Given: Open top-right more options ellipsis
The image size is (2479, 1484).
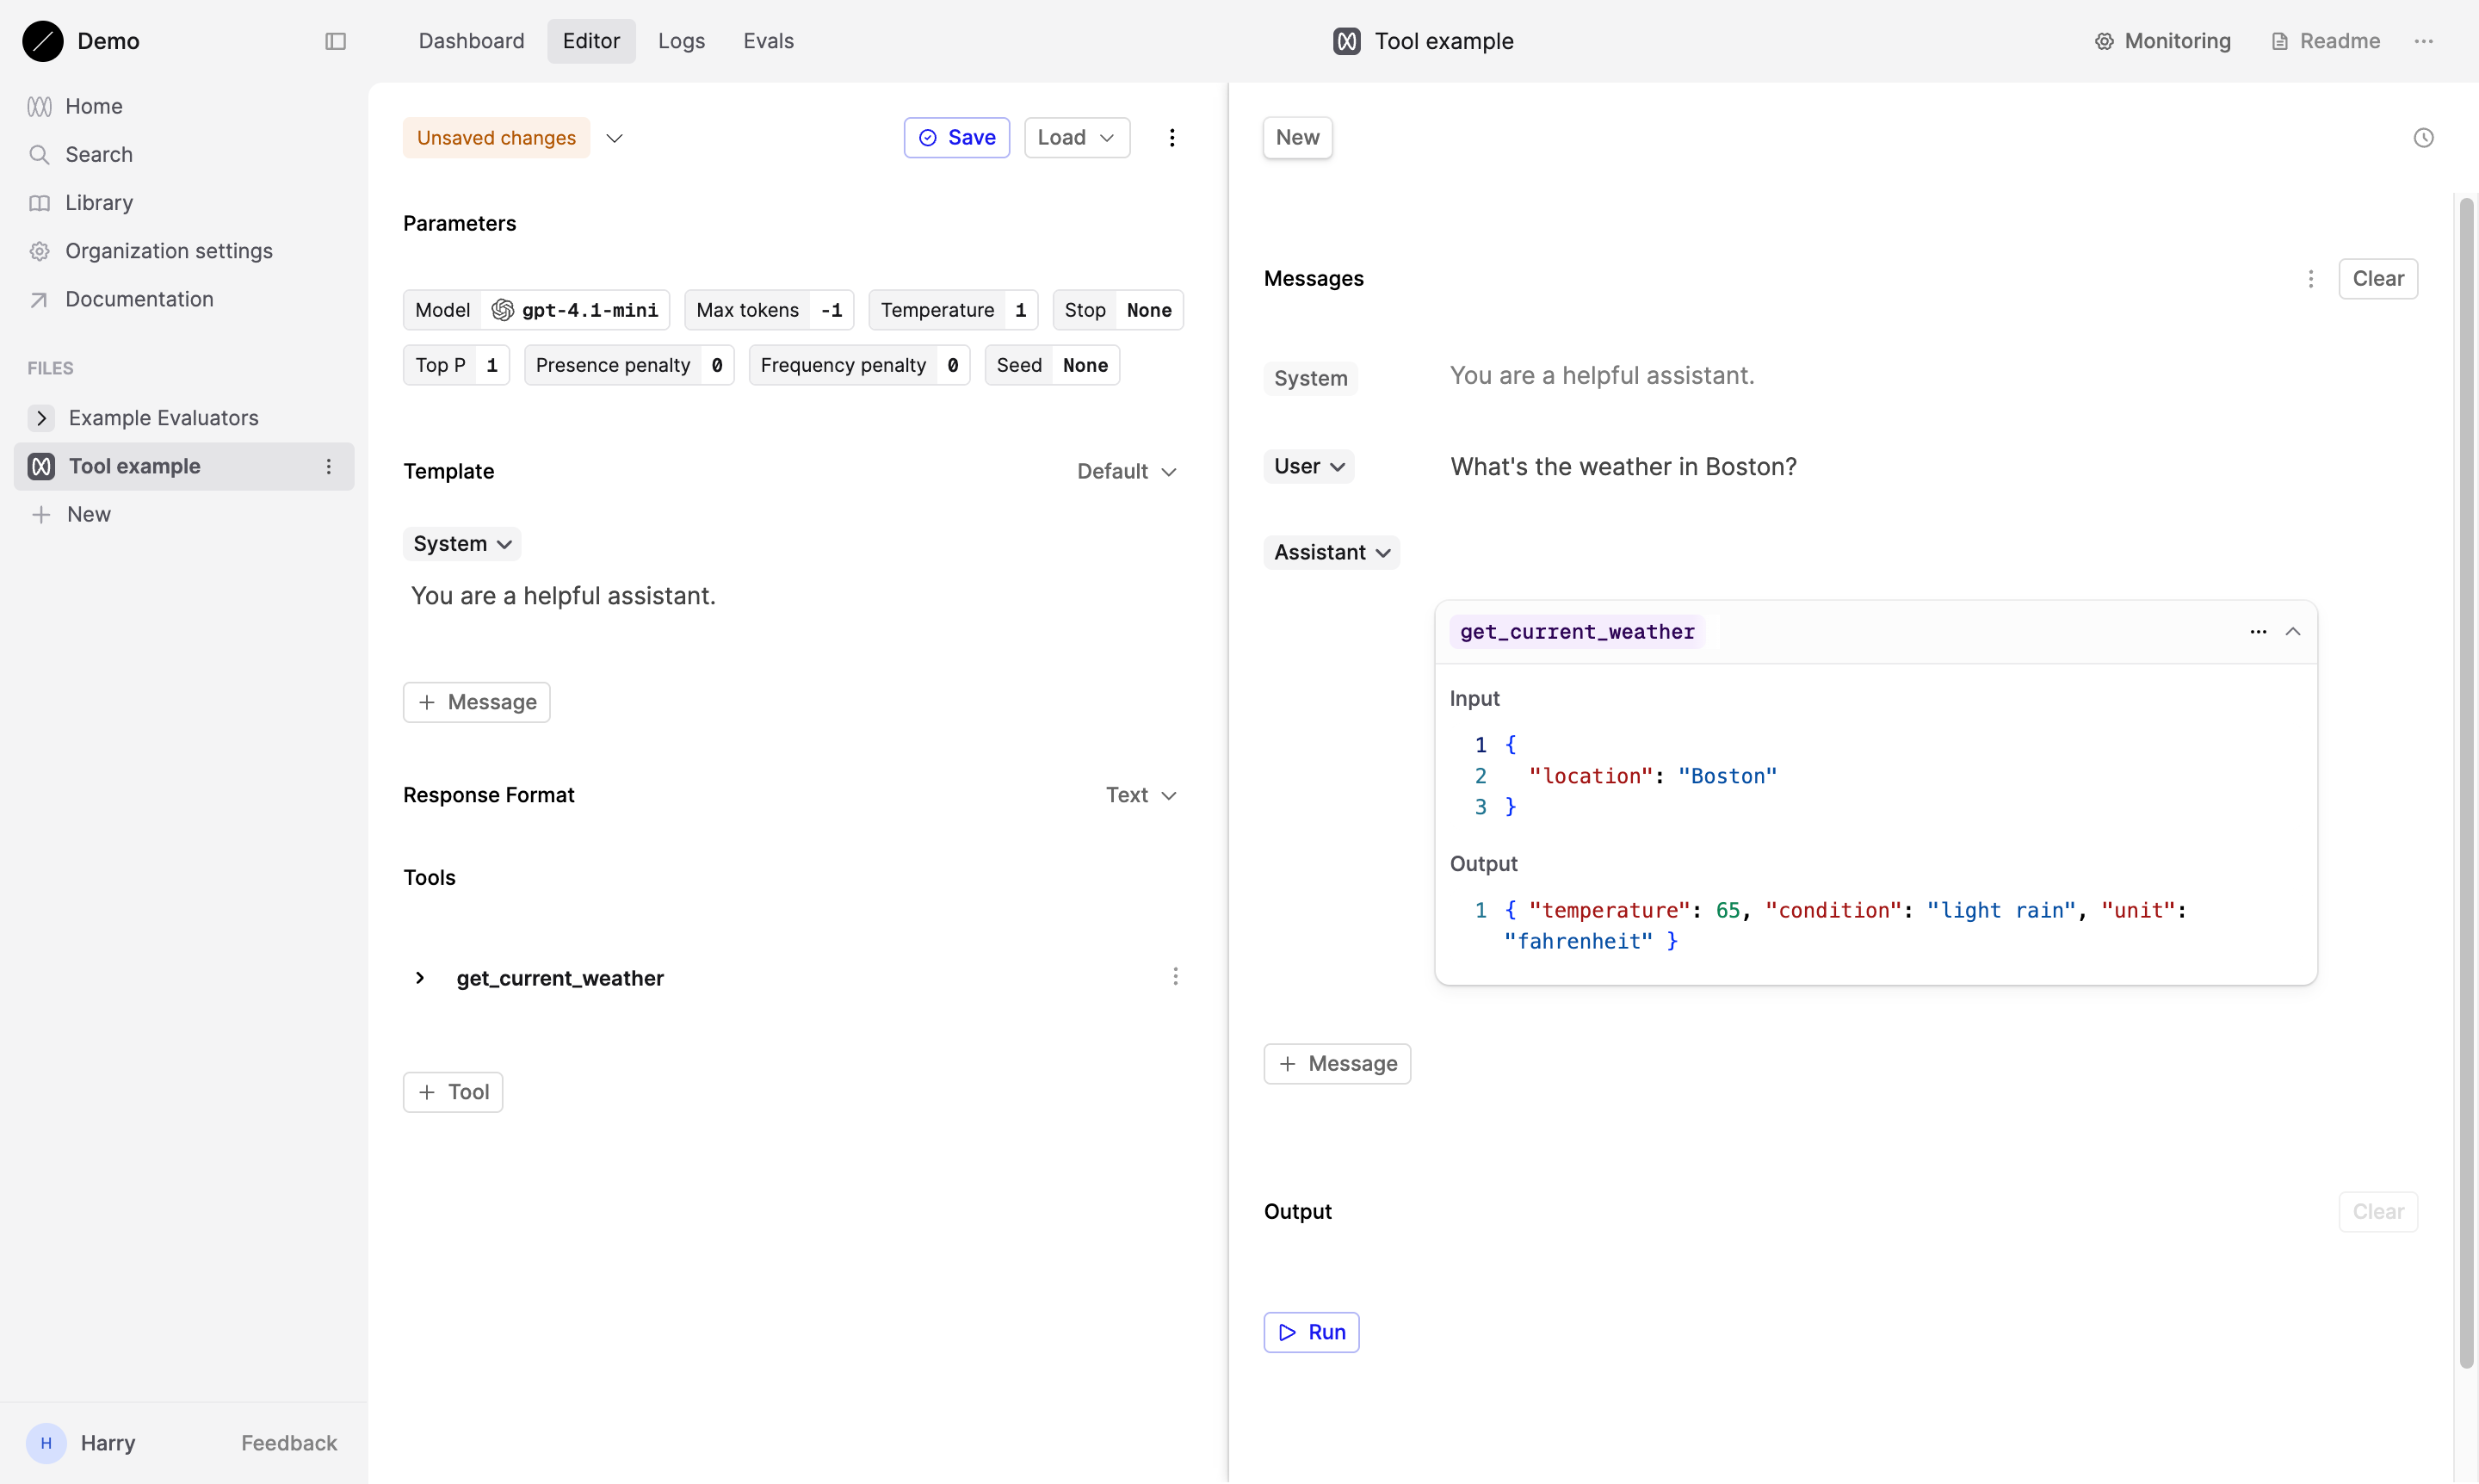Looking at the screenshot, I should pos(2424,41).
